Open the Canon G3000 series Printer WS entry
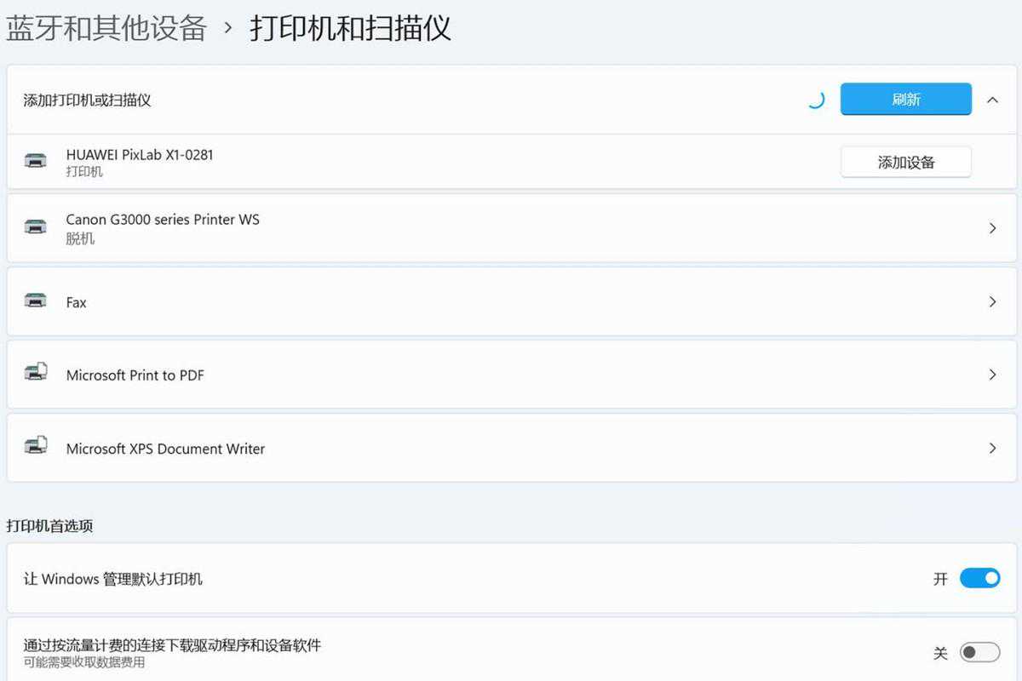1022x681 pixels. click(163, 220)
